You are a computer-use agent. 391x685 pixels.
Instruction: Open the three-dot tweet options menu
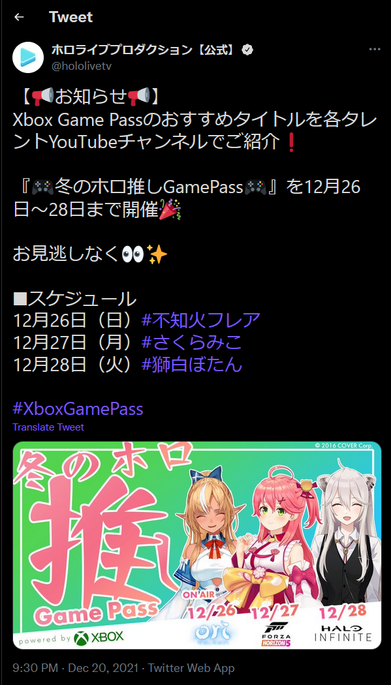[375, 50]
